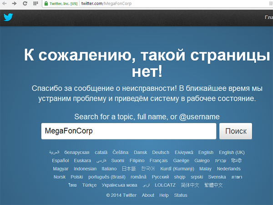Screen dimensions: 273x205
Task: Switch to português (Brasil)
Action: coord(107,177)
